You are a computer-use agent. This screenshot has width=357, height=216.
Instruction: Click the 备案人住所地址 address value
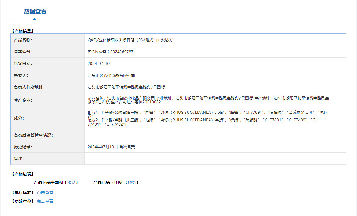[126, 87]
